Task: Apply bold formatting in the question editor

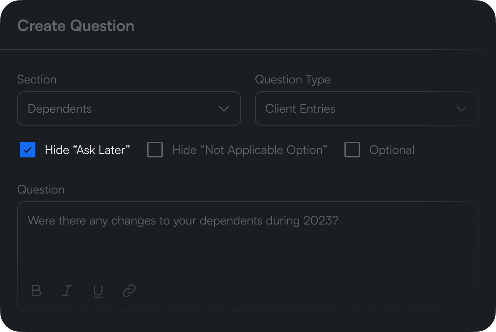Action: click(36, 291)
